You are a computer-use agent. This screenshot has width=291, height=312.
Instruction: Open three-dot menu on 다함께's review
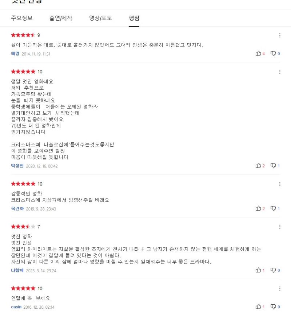pyautogui.click(x=280, y=227)
